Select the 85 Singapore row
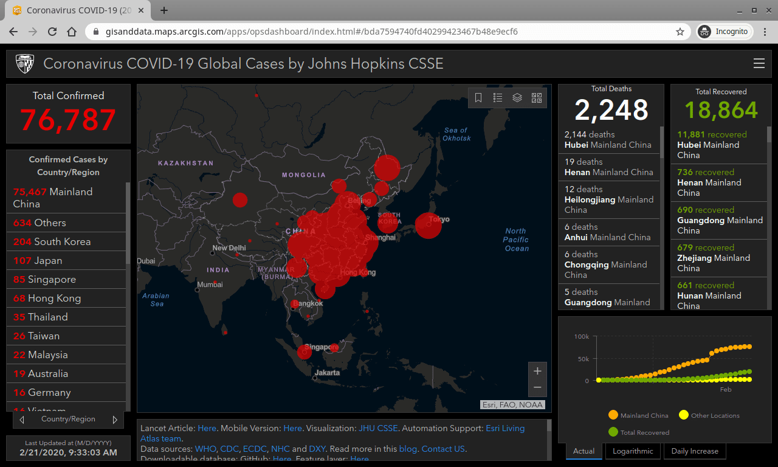This screenshot has width=778, height=467. pyautogui.click(x=66, y=279)
